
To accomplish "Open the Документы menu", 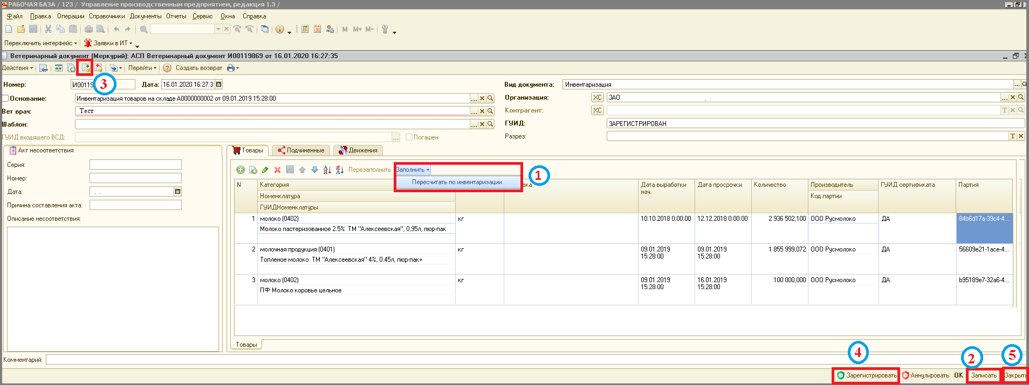I will point(146,16).
